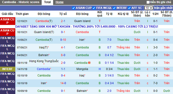The image size is (173, 94).
Task: Select the Mongolia team link
Action: click(x=82, y=69)
